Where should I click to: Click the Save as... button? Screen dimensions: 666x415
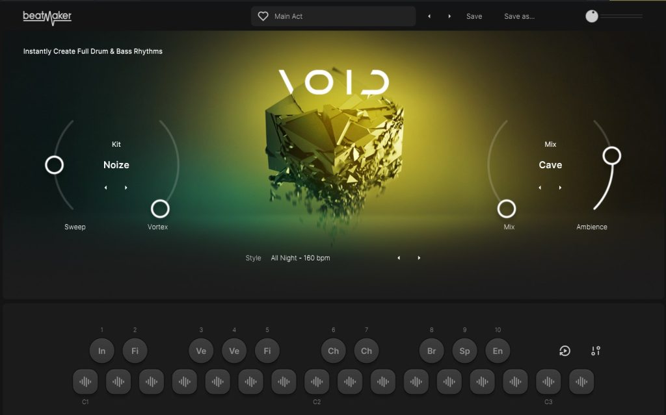coord(519,16)
